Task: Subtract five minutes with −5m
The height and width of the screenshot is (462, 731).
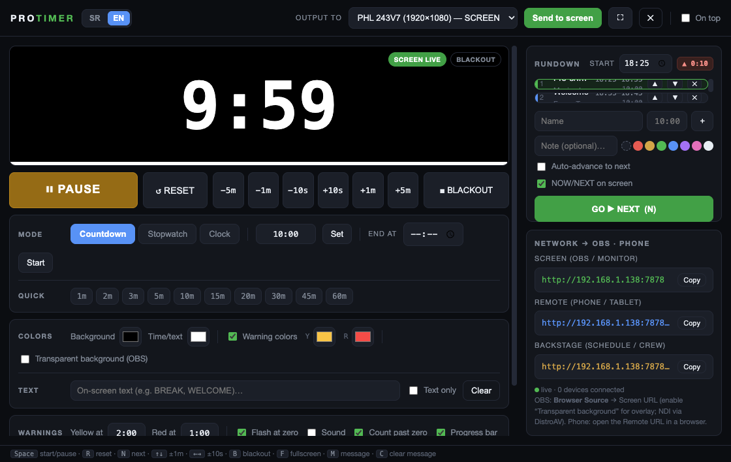Action: click(228, 190)
